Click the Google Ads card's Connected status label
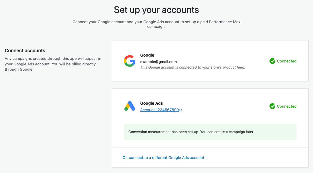This screenshot has height=173, width=313. (x=287, y=106)
